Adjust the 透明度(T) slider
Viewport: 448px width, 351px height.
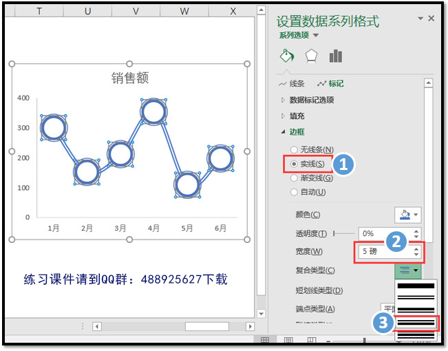[343, 234]
